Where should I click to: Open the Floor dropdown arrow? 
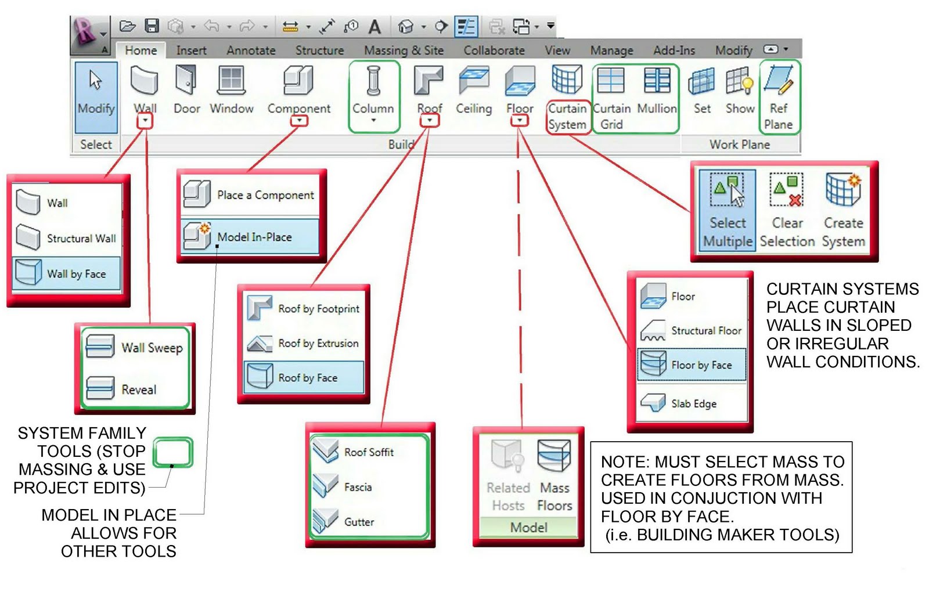coord(518,121)
